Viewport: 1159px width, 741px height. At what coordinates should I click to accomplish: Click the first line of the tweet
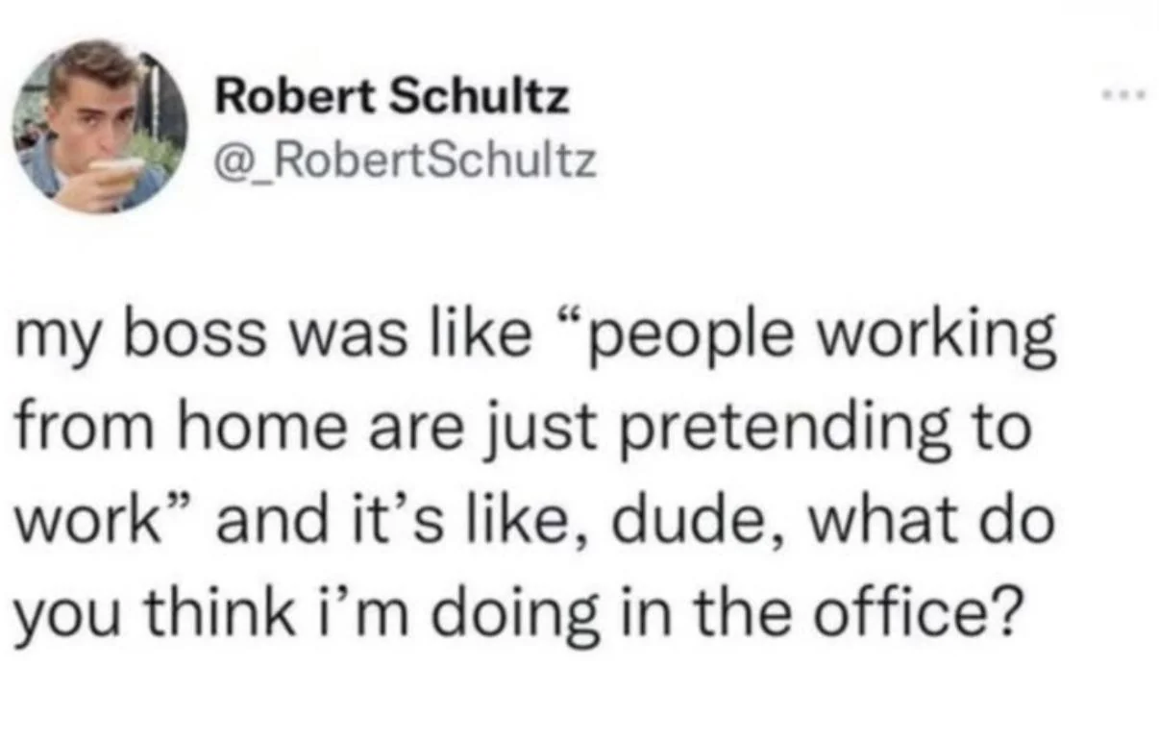pos(538,333)
